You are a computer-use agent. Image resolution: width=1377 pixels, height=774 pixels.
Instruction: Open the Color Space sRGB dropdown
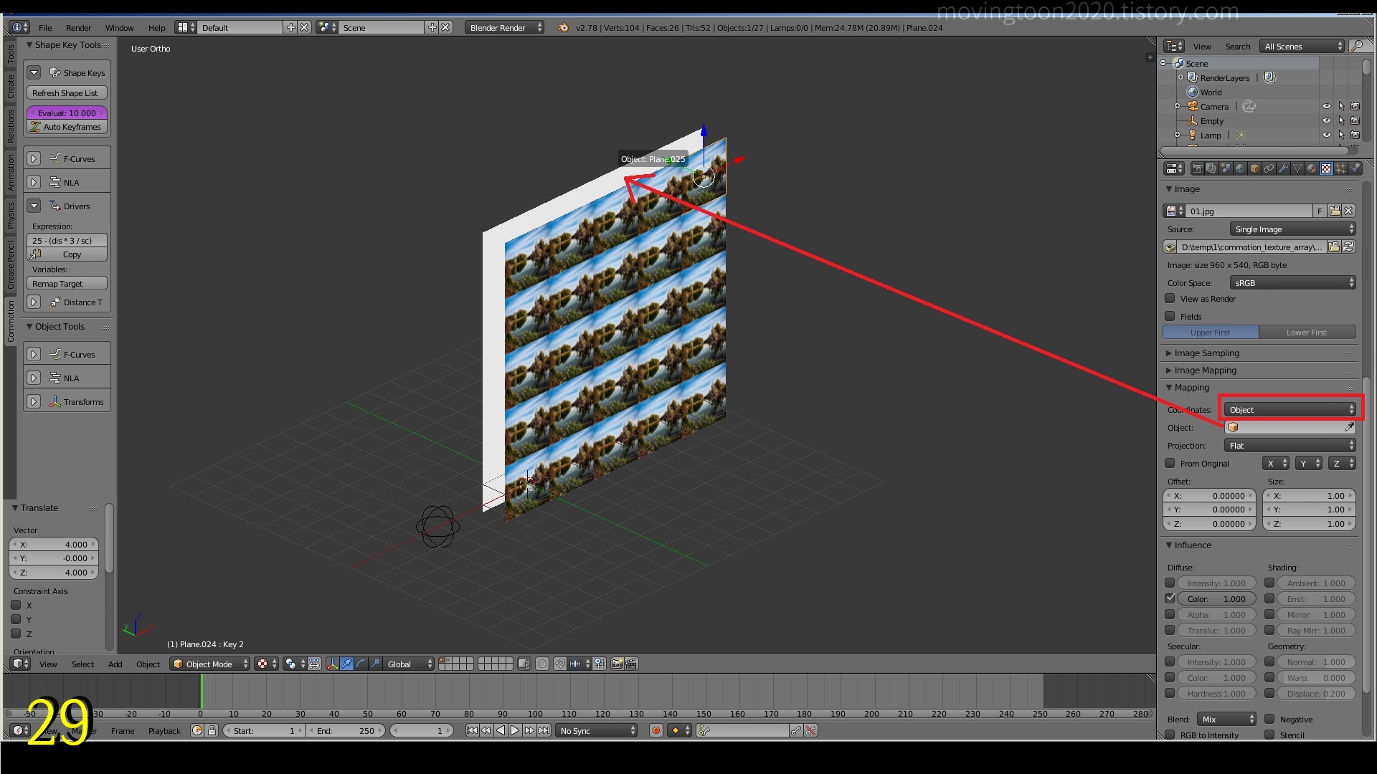(x=1292, y=282)
